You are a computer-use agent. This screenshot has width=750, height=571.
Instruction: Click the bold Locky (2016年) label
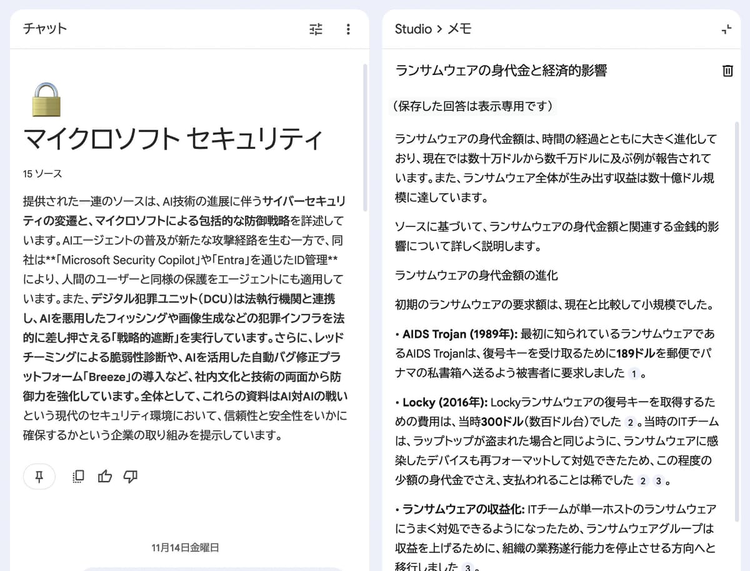445,402
